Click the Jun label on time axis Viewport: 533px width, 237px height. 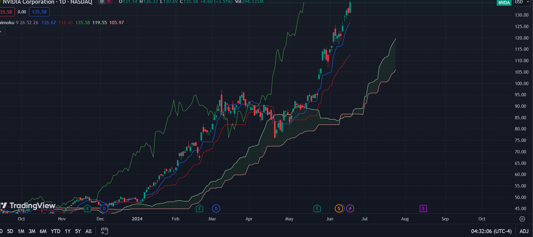coord(330,219)
